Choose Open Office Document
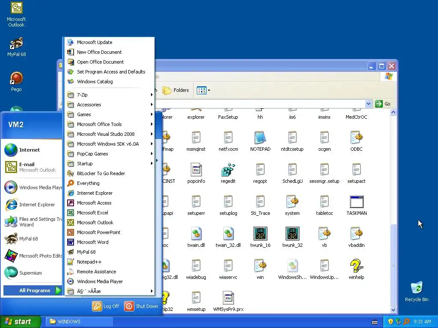The width and height of the screenshot is (438, 328). click(110, 62)
